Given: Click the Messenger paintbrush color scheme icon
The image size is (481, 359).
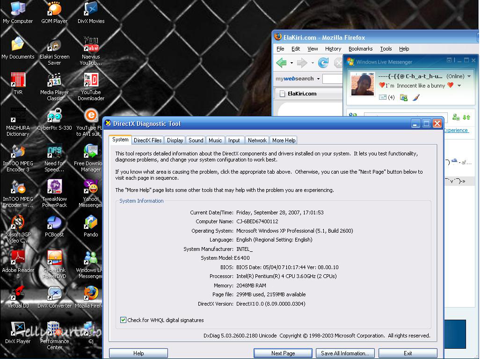Looking at the screenshot, I should (x=416, y=97).
